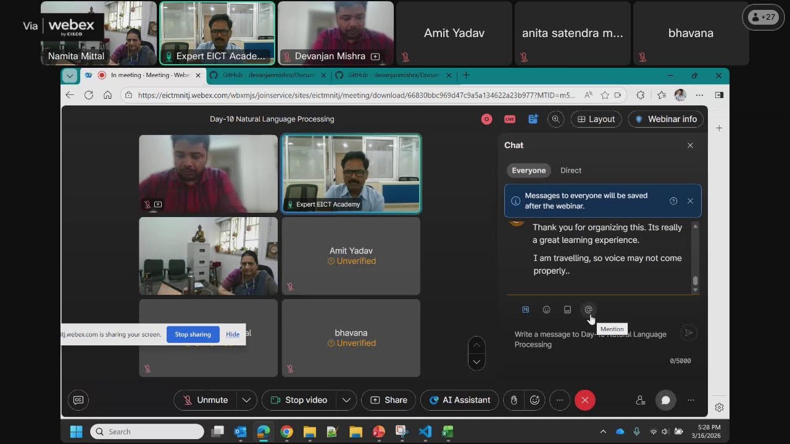Select the Expert EICT Academy video tile
The height and width of the screenshot is (444, 790).
click(x=351, y=173)
